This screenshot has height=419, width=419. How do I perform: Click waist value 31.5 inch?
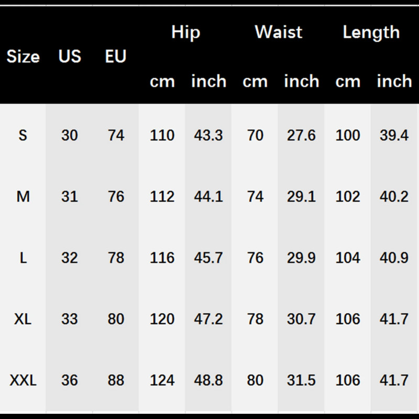[x=301, y=380]
